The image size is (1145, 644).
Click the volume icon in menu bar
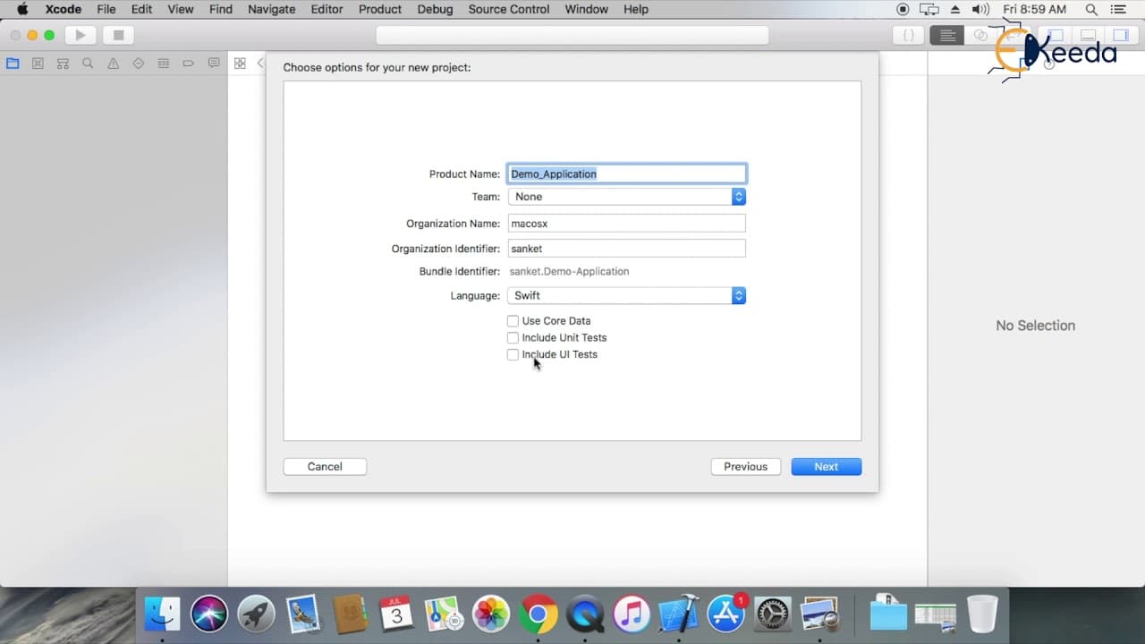[x=980, y=9]
